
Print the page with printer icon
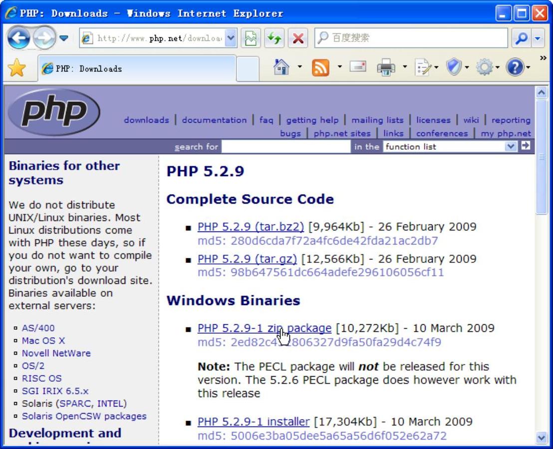[386, 67]
